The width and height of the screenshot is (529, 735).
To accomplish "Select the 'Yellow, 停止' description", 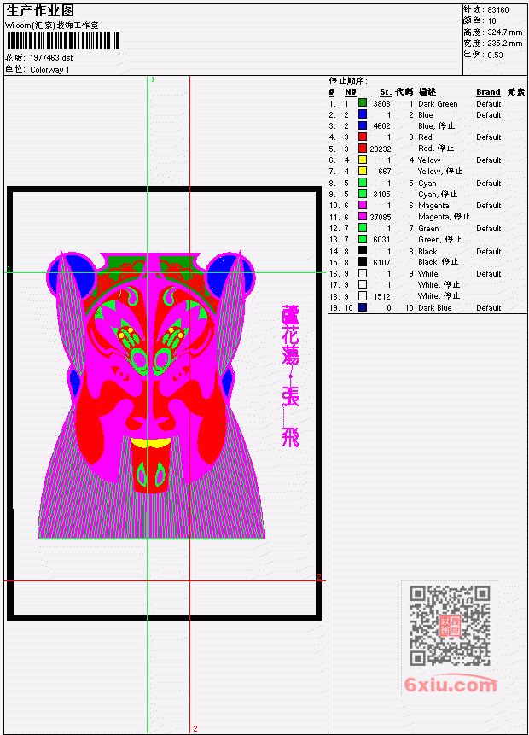I will click(440, 171).
